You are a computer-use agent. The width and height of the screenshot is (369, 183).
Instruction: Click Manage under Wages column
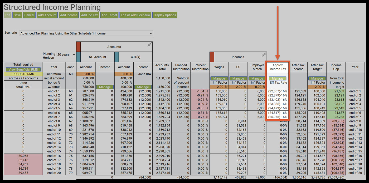pos(219,78)
